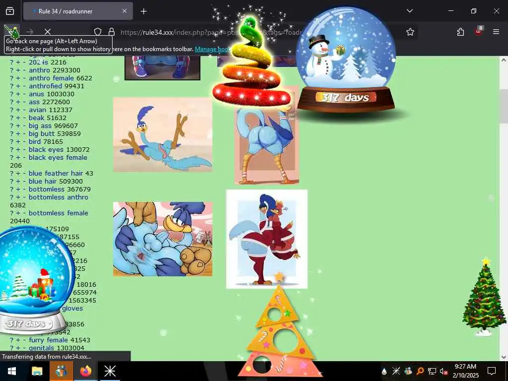Click the tag count 51632 beside beak
Image resolution: width=508 pixels, height=381 pixels.
[x=57, y=118]
